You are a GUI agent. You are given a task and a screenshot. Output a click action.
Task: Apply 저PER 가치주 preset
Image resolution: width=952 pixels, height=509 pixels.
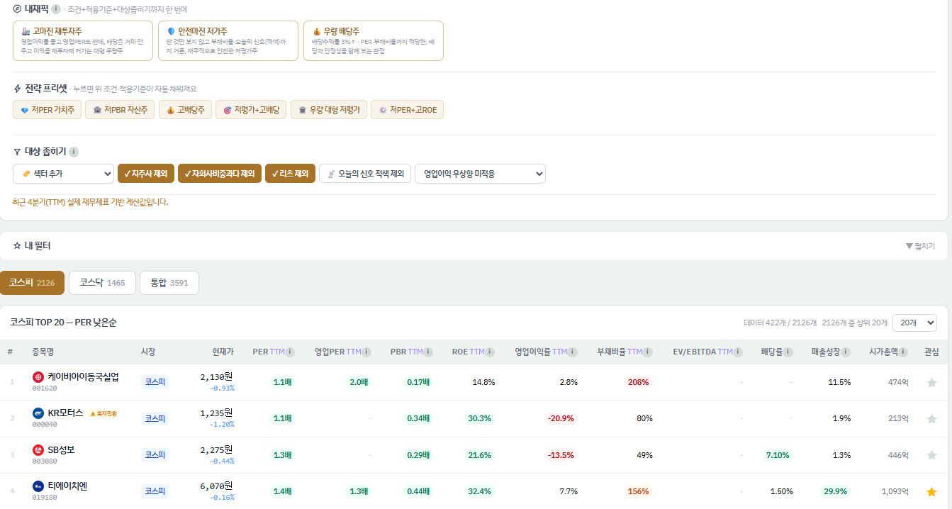(x=47, y=110)
